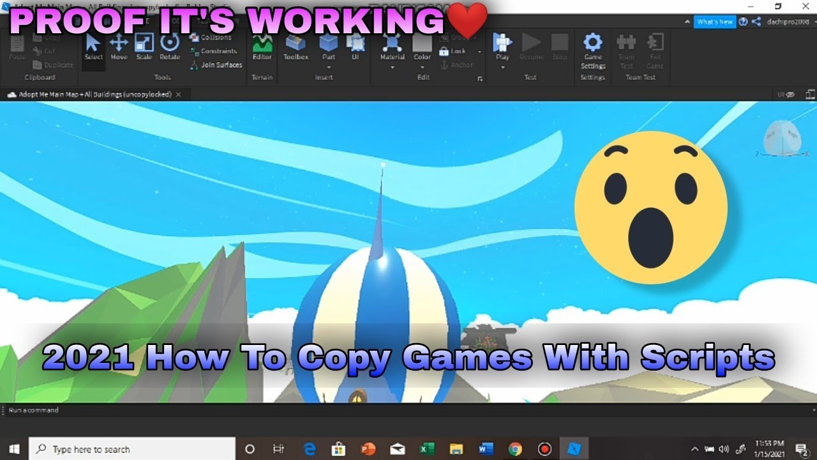817x460 pixels.
Task: Open the UI insert tool
Action: [356, 47]
